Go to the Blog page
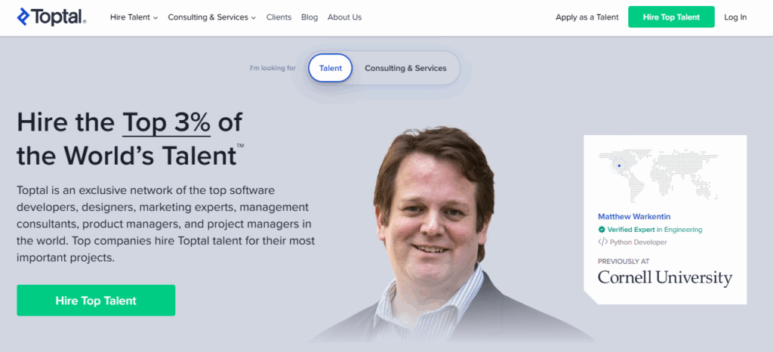Image resolution: width=773 pixels, height=352 pixels. pos(310,17)
